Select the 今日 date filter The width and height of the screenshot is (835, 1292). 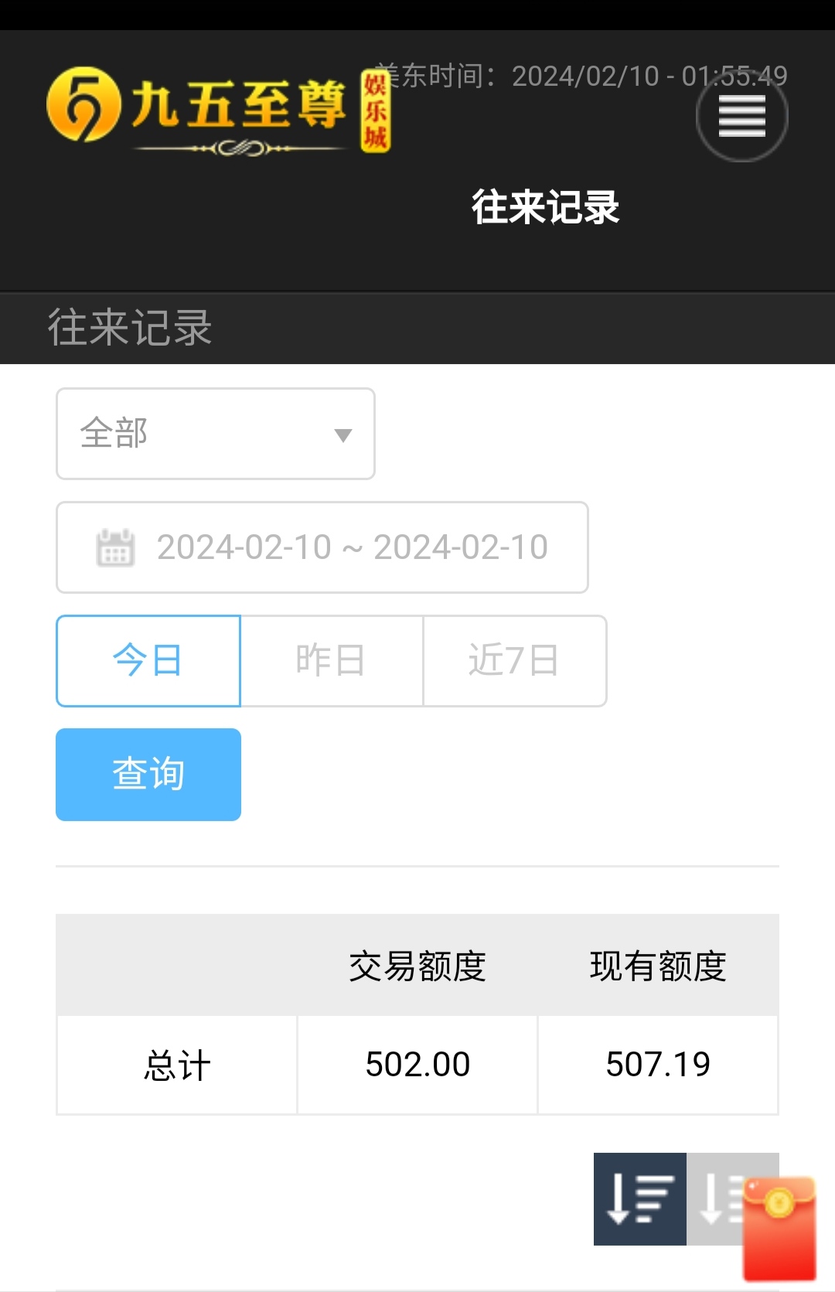[x=148, y=661]
